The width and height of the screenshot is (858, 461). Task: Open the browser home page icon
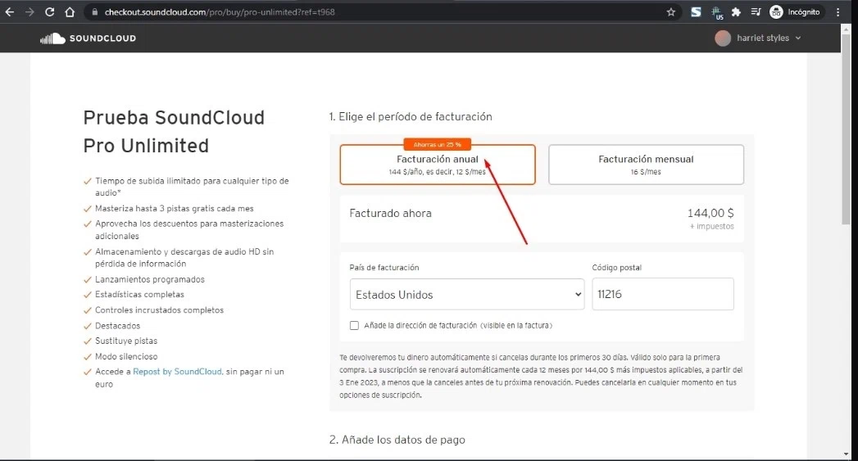click(x=70, y=12)
